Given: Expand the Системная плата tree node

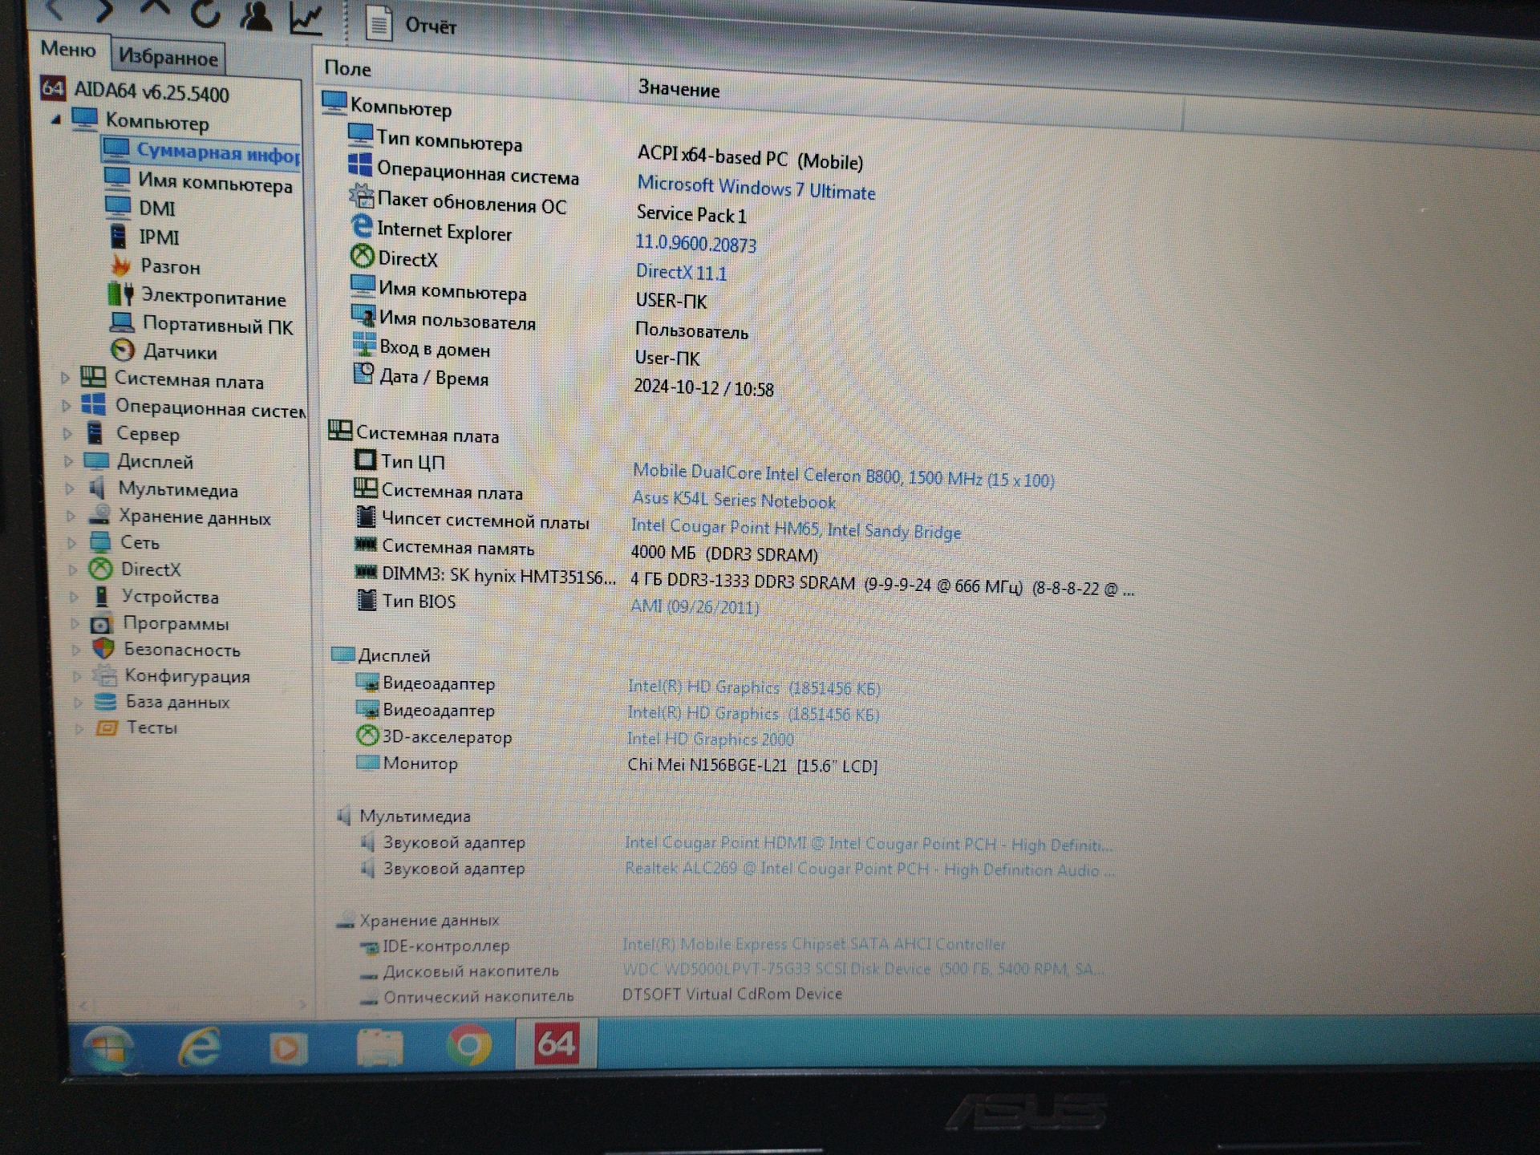Looking at the screenshot, I should pos(66,378).
